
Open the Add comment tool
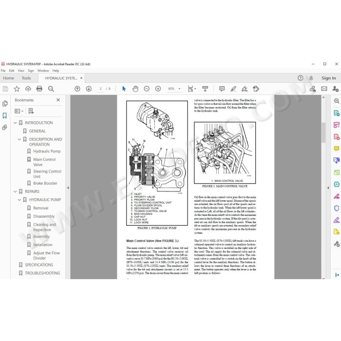222,89
